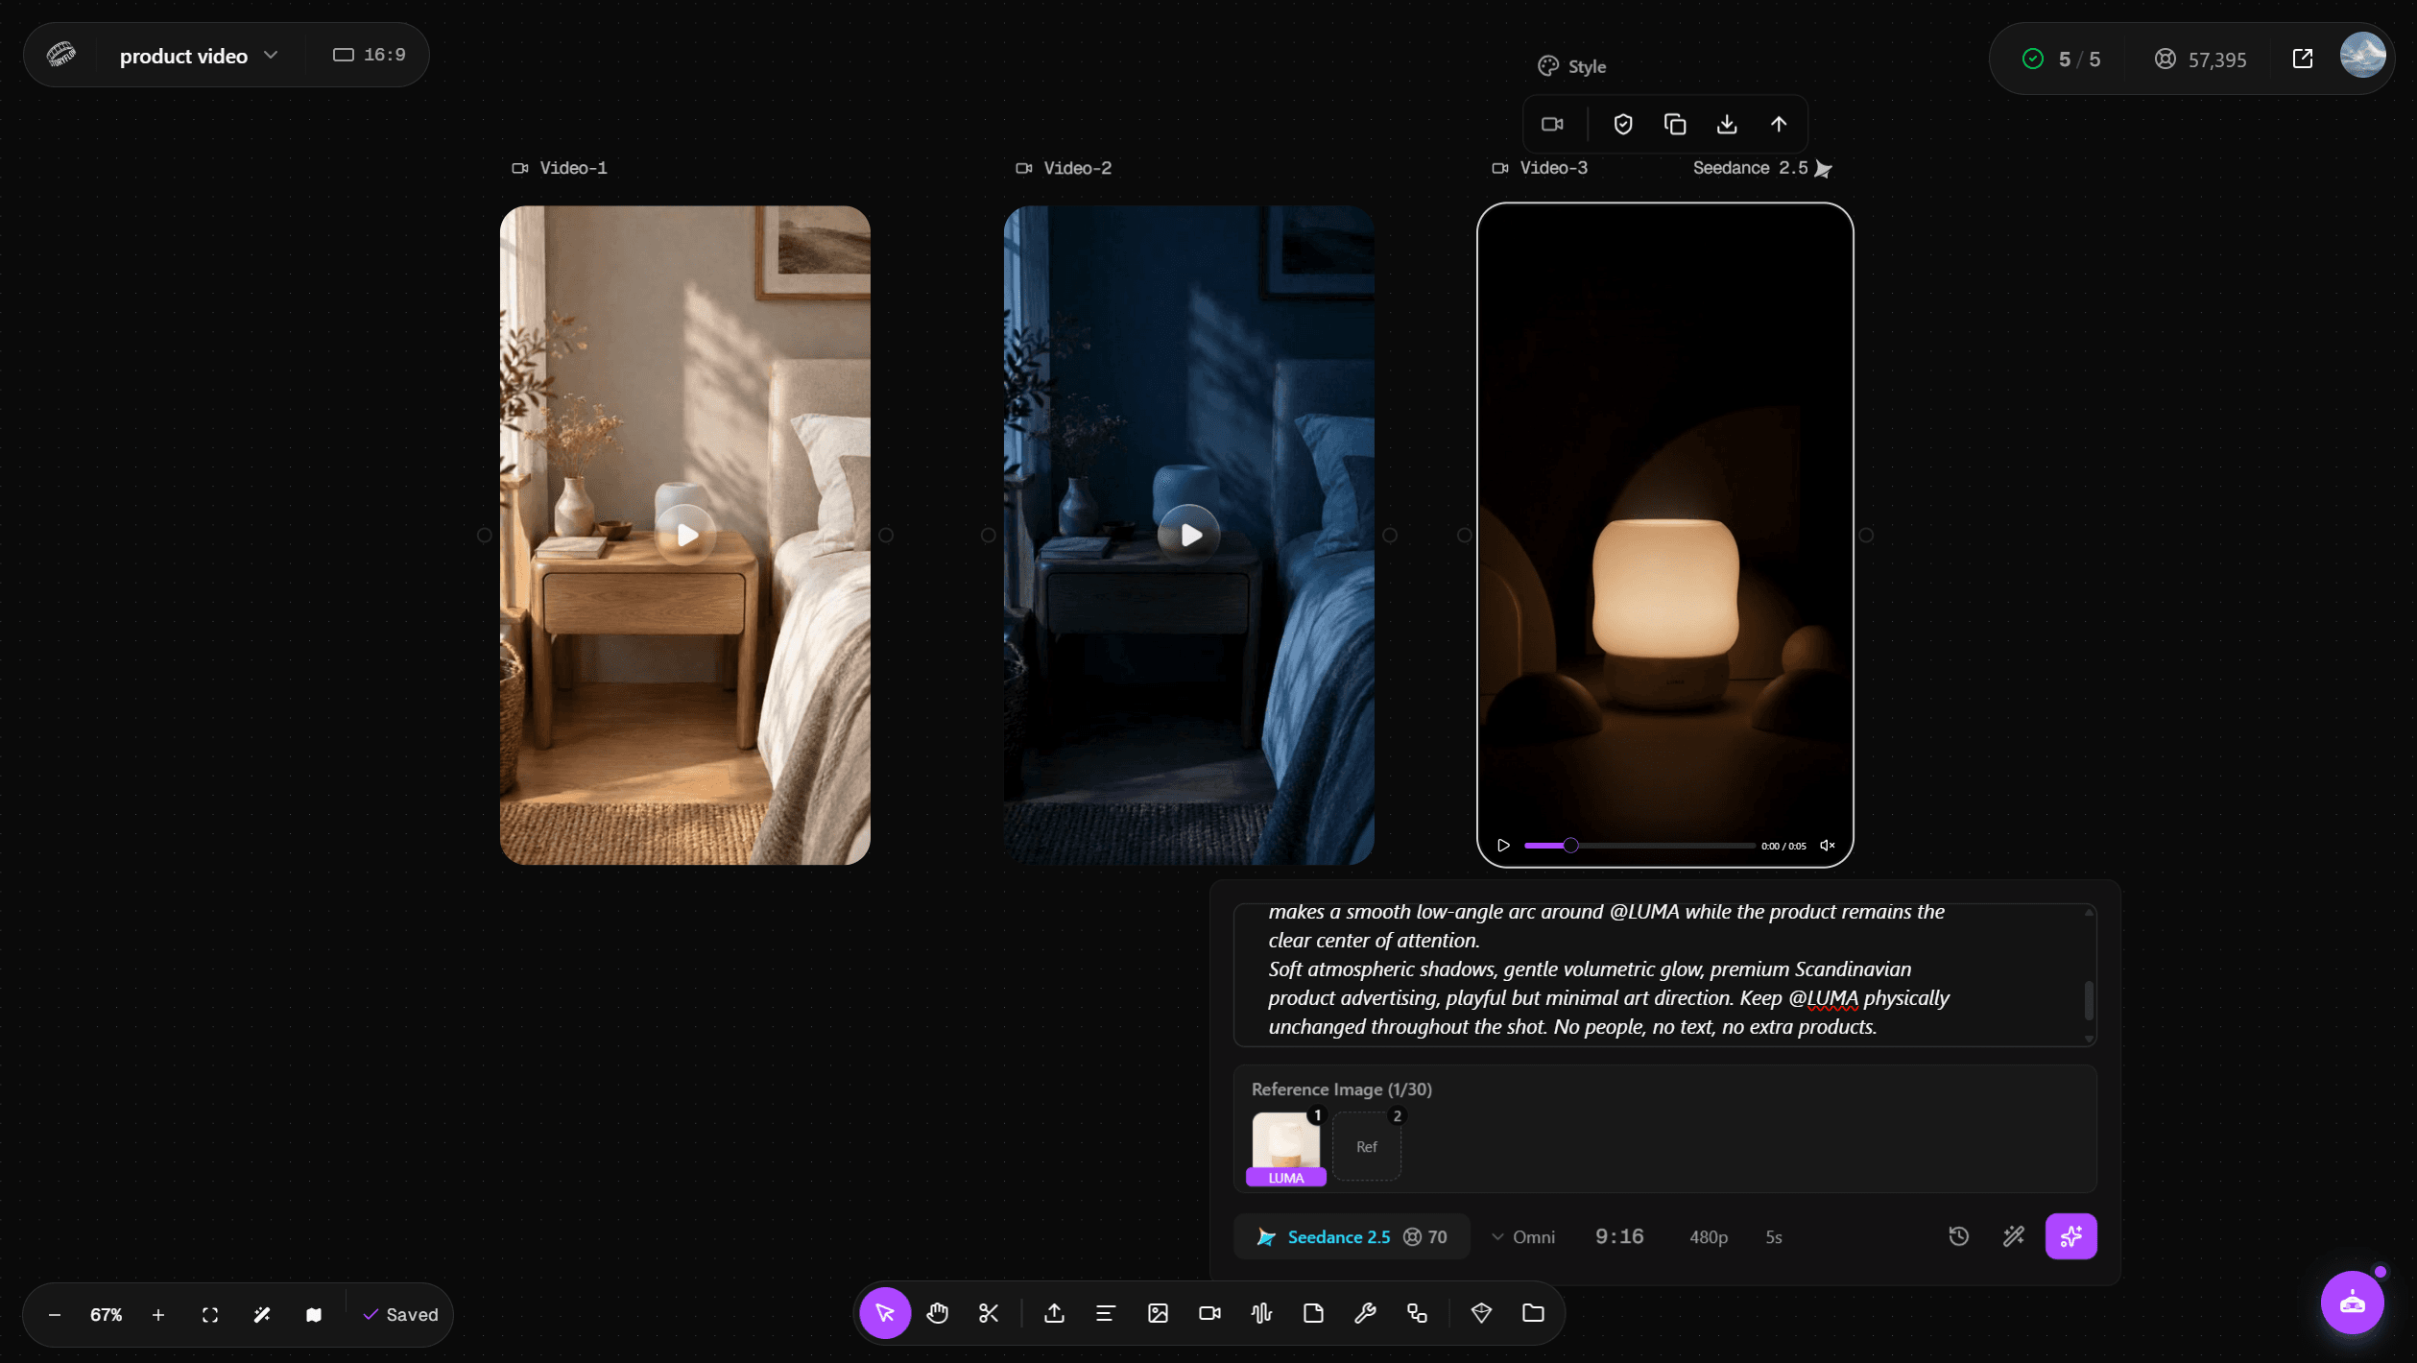Screen dimensions: 2417x1363
Task: Click the Video-3 playback progress slider
Action: click(x=1639, y=846)
